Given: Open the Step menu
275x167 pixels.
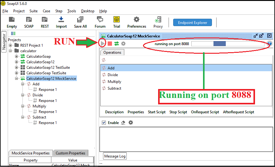Looking at the screenshot, I should 59,11.
